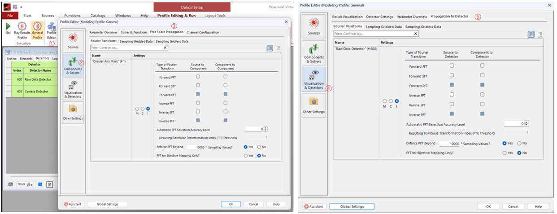This screenshot has height=214, width=557.
Task: Uncheck Forward PFT under Source to Detector
Action: [x=452, y=85]
